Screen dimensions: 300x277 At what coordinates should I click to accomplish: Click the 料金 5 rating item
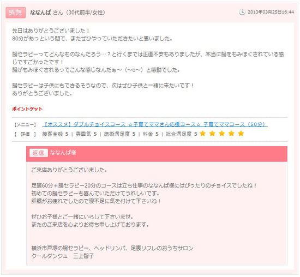151,134
